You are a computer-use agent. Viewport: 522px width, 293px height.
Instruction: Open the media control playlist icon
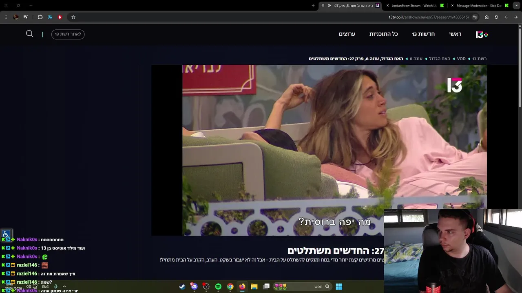coord(26,17)
